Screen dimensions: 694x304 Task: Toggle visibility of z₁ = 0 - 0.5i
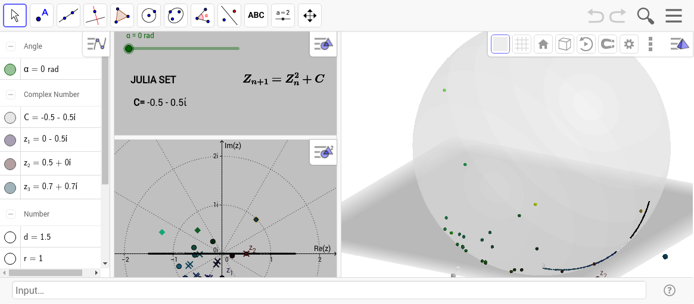click(10, 140)
